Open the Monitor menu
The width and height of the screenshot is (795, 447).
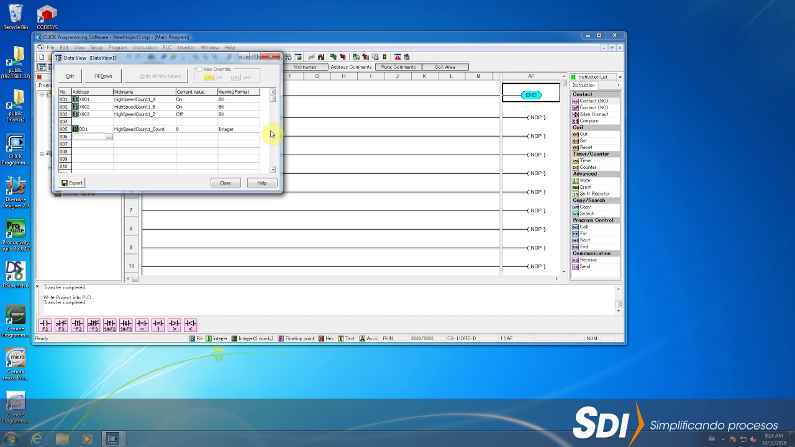(x=186, y=48)
